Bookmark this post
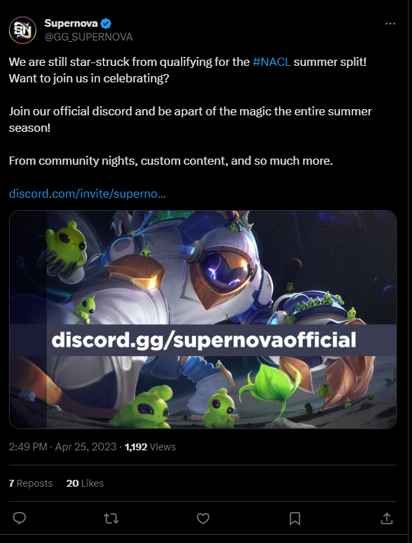412x543 pixels. [x=295, y=518]
